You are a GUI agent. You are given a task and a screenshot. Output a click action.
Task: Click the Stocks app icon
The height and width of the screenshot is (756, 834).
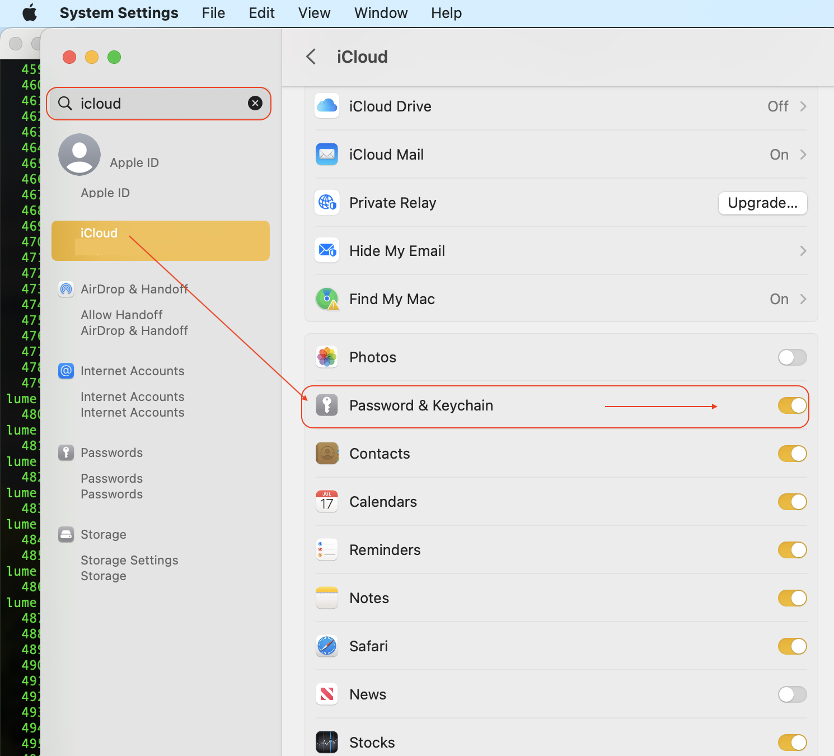pos(327,742)
